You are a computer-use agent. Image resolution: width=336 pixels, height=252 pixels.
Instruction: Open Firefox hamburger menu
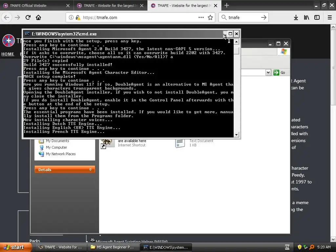(x=330, y=17)
